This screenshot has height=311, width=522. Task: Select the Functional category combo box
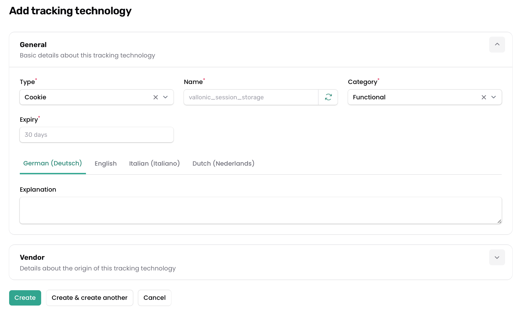pos(425,97)
